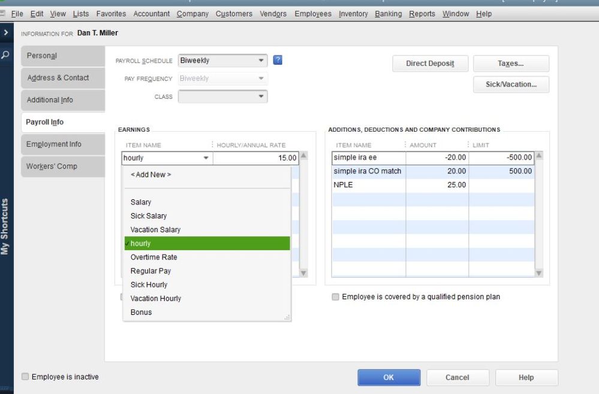
Task: Open the Help menu
Action: click(484, 14)
